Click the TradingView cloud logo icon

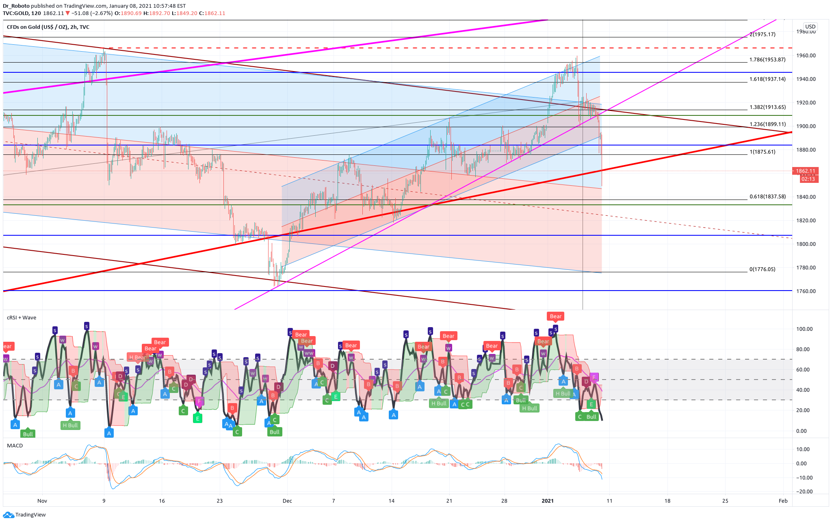(x=8, y=515)
